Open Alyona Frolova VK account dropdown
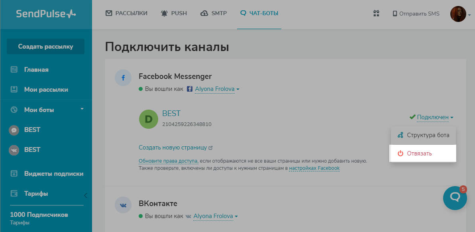The width and height of the screenshot is (475, 232). (216, 216)
